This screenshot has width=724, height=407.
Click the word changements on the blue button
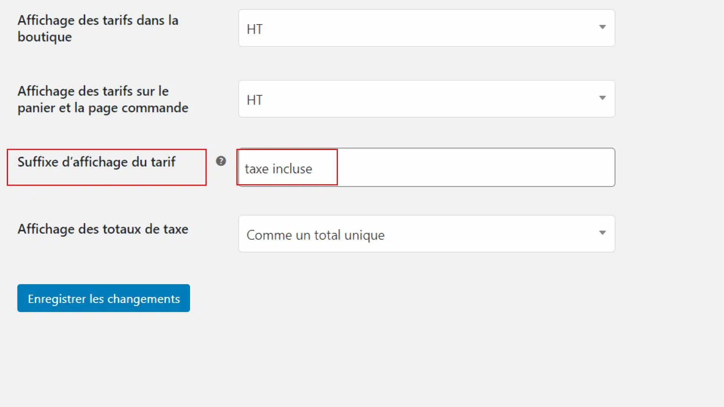tap(144, 299)
